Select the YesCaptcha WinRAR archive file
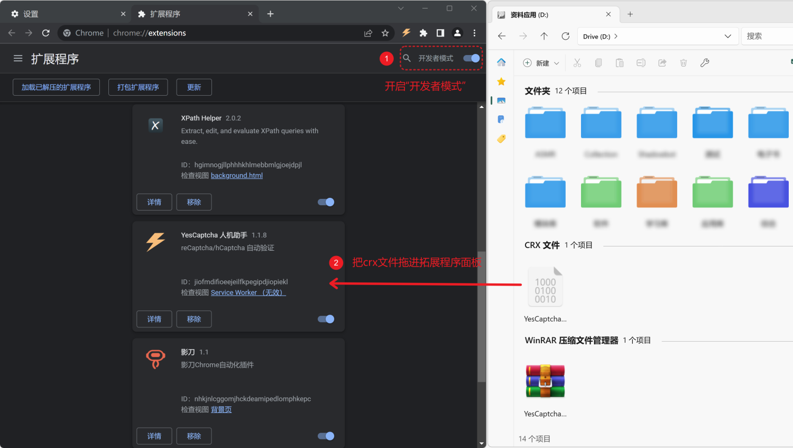 pos(545,390)
